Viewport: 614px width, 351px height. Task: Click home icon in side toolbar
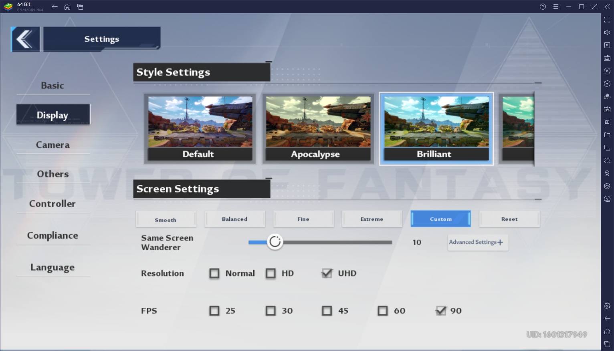click(607, 331)
